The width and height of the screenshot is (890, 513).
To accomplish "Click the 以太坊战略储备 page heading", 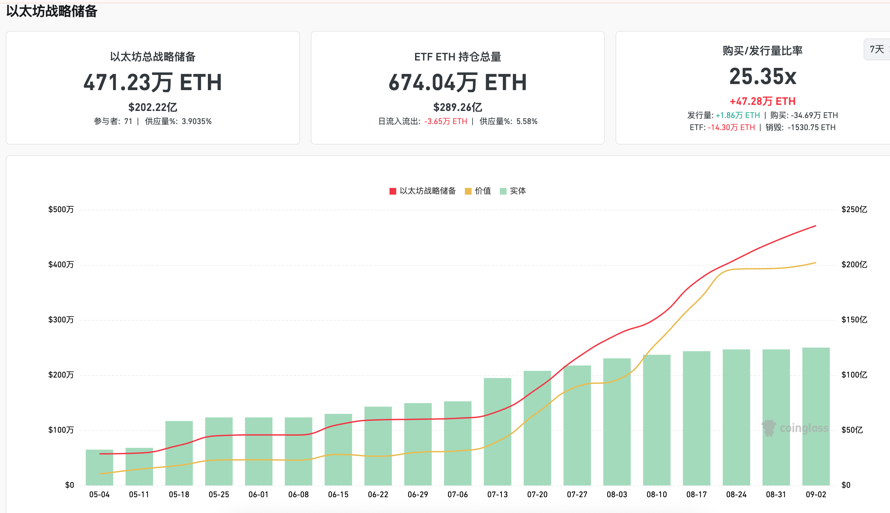I will click(x=52, y=11).
